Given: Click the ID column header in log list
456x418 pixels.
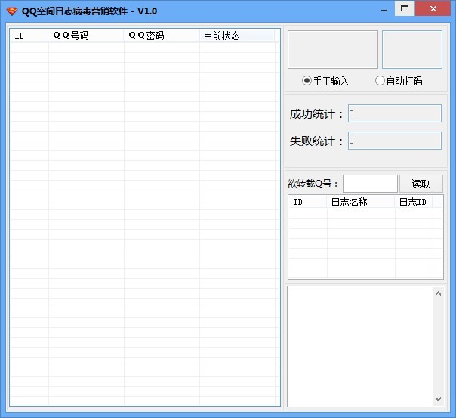Looking at the screenshot, I should (x=308, y=202).
